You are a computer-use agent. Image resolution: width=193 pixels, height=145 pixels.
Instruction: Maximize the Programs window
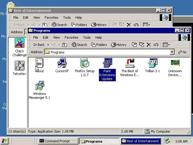coord(182,30)
